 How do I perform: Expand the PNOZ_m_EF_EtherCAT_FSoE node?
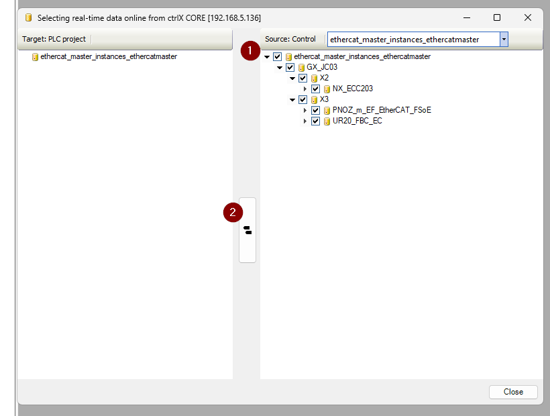click(305, 111)
